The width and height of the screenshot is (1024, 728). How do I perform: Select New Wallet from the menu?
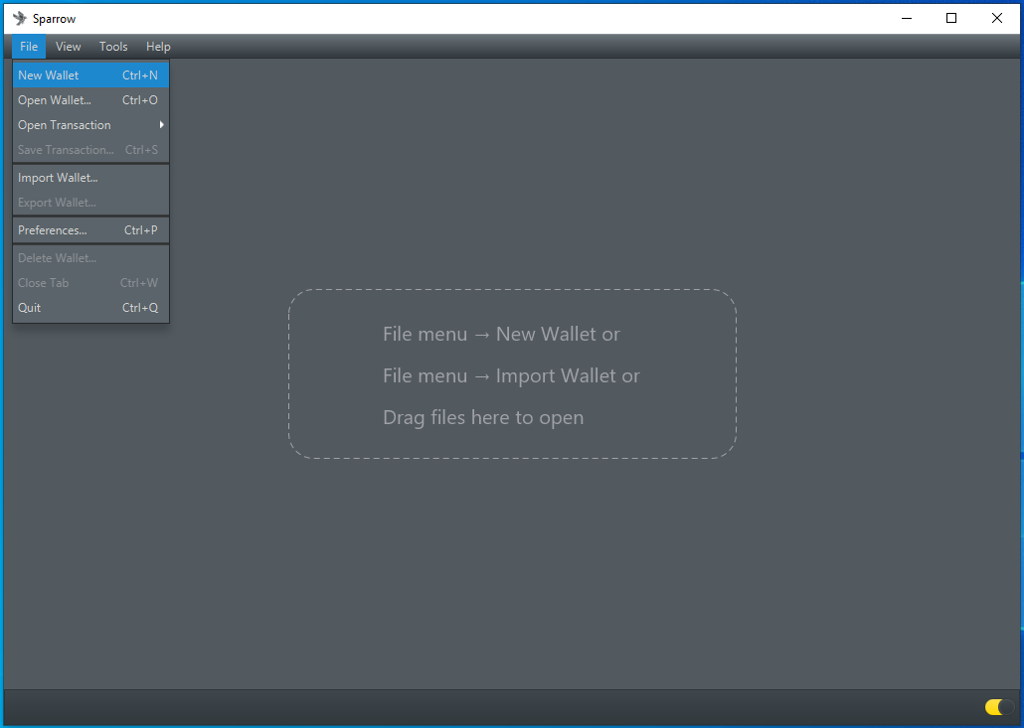point(90,75)
